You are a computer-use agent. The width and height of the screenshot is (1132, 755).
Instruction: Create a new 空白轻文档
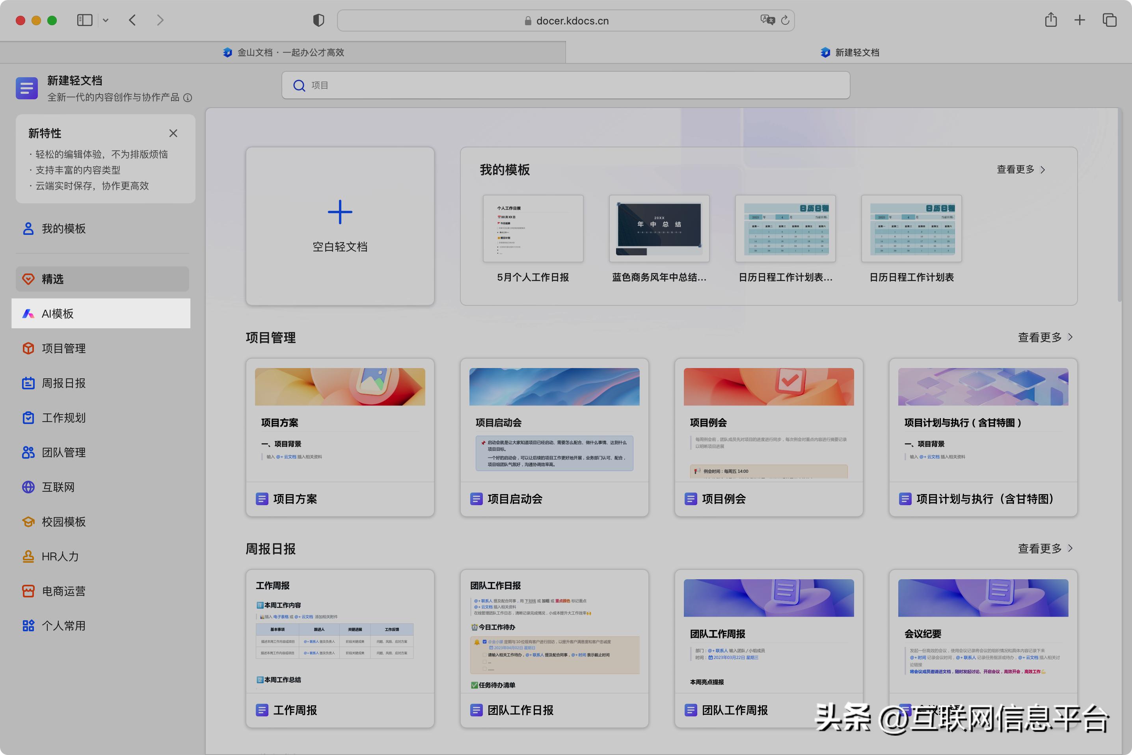(x=340, y=226)
